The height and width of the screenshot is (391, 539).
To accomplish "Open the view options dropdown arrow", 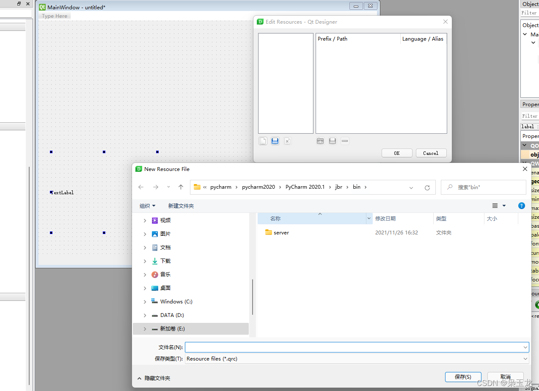I will (504, 206).
